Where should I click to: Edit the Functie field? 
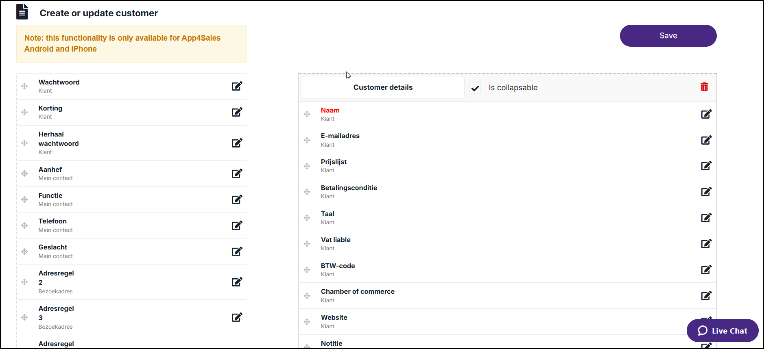tap(237, 199)
